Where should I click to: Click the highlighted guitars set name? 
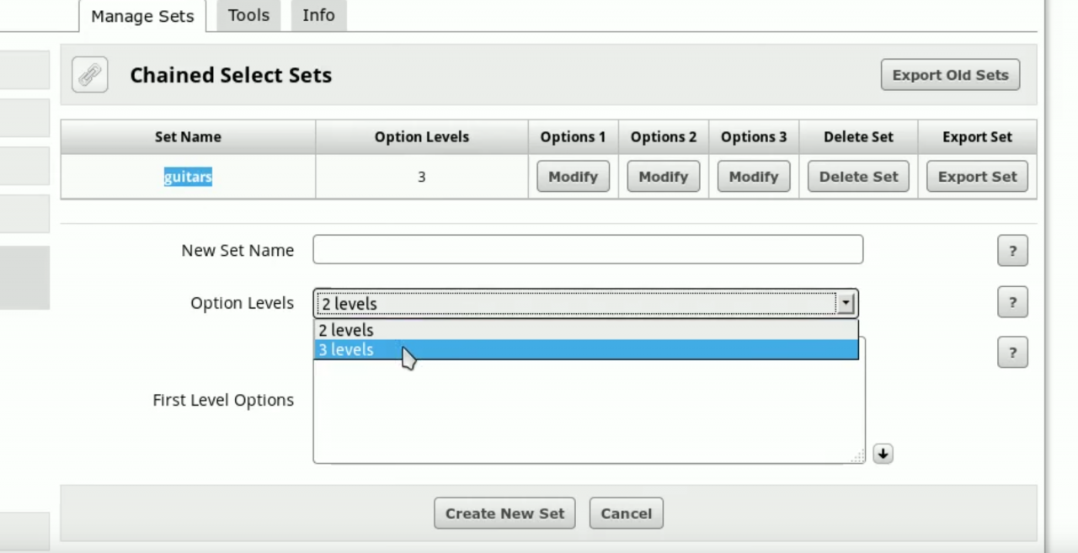click(x=188, y=177)
